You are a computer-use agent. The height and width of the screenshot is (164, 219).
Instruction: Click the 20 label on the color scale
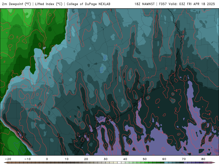pos(86,159)
